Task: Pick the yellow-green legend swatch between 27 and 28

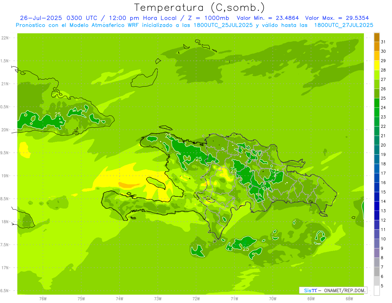Action: (377, 75)
